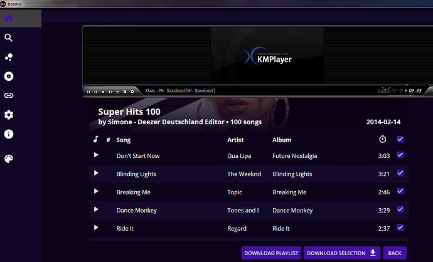
Task: Click the Download Selection button
Action: coord(342,253)
